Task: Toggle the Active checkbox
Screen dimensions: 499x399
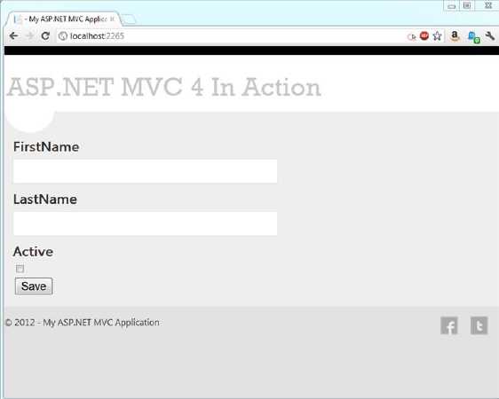Action: [x=20, y=269]
